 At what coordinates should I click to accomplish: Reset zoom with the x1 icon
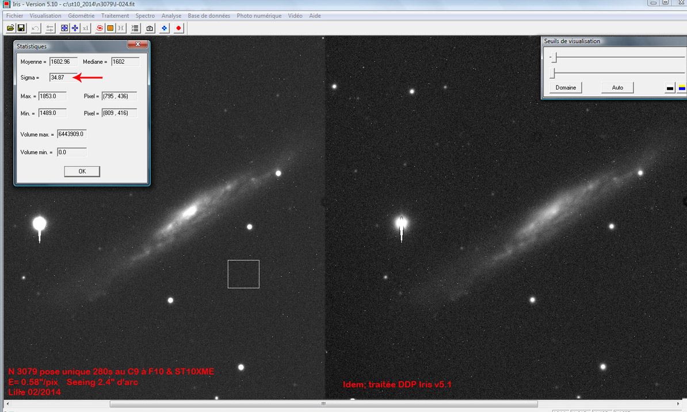coord(85,28)
